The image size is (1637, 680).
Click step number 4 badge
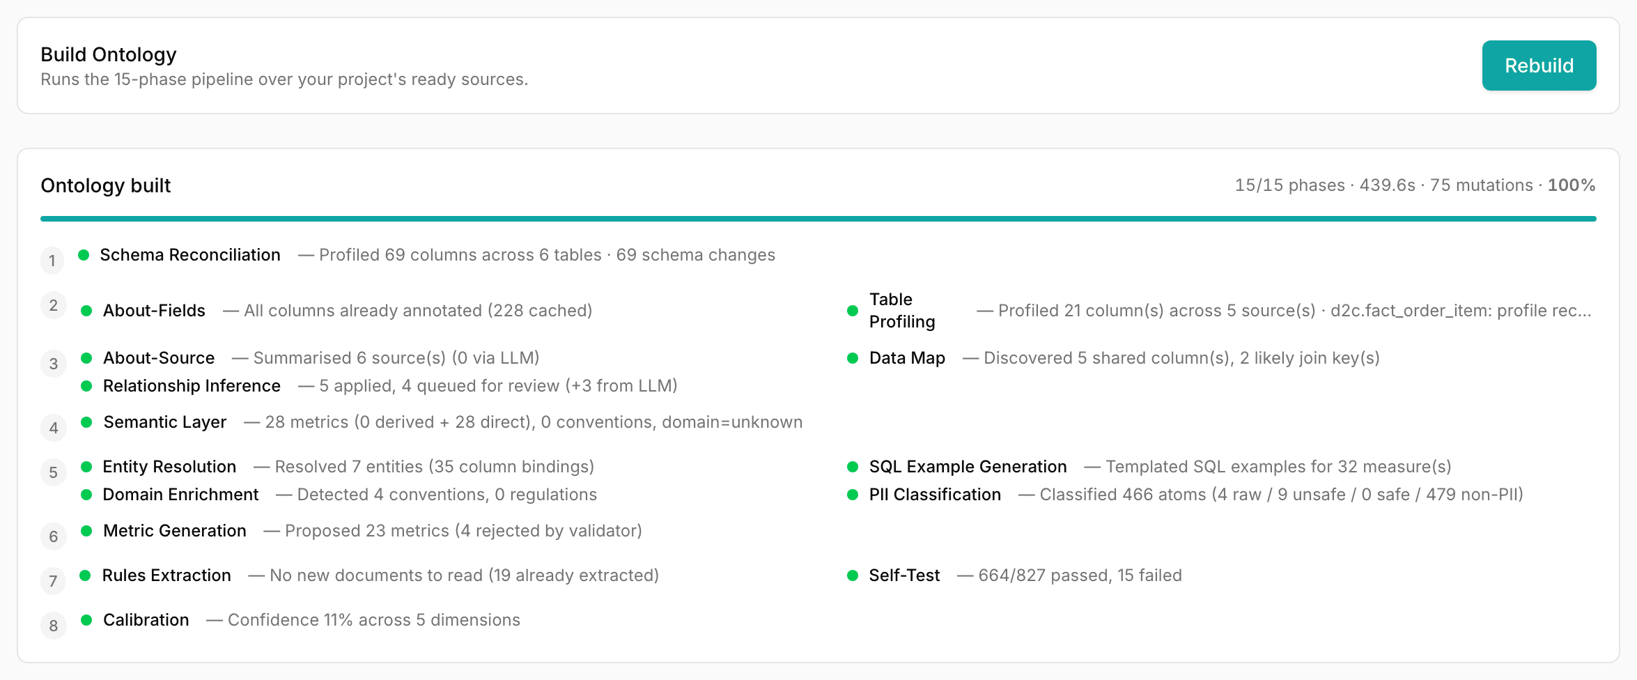pyautogui.click(x=54, y=428)
